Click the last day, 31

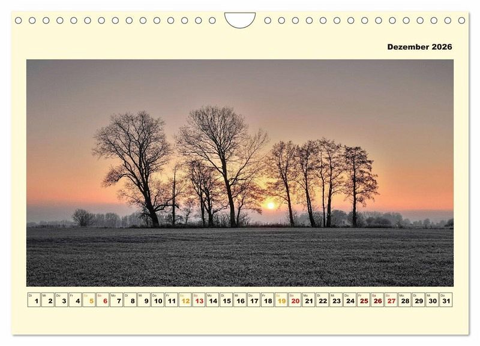click(446, 300)
